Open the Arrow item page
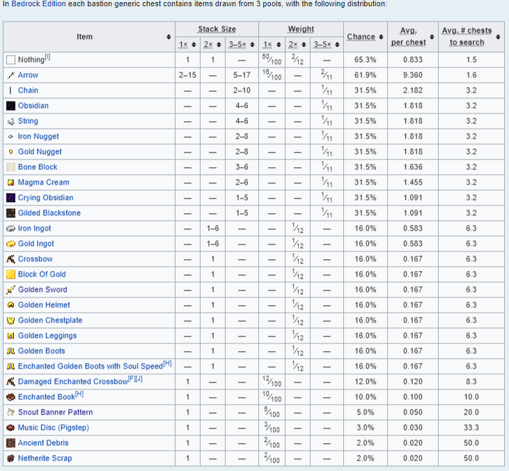The image size is (509, 471). click(28, 75)
